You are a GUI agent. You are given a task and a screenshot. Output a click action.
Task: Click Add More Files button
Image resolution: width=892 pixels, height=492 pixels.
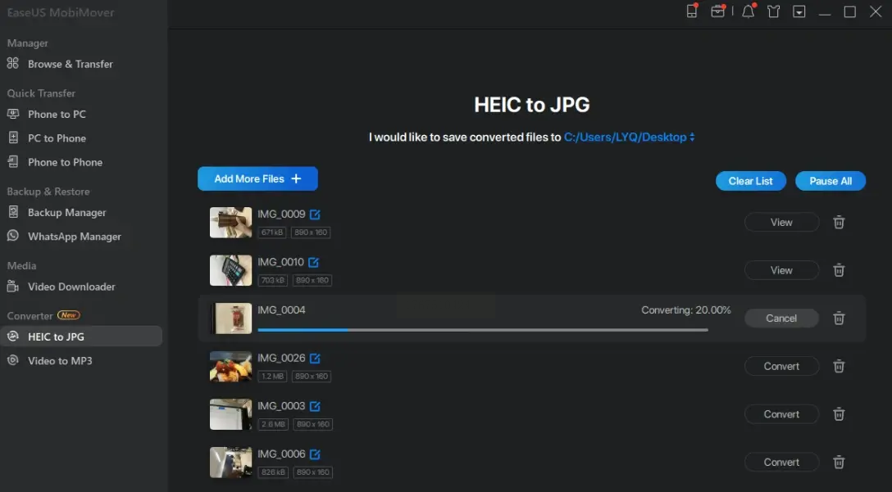pyautogui.click(x=257, y=178)
